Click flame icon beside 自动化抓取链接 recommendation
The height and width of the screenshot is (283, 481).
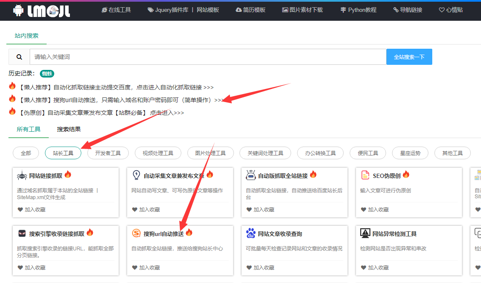(x=12, y=86)
